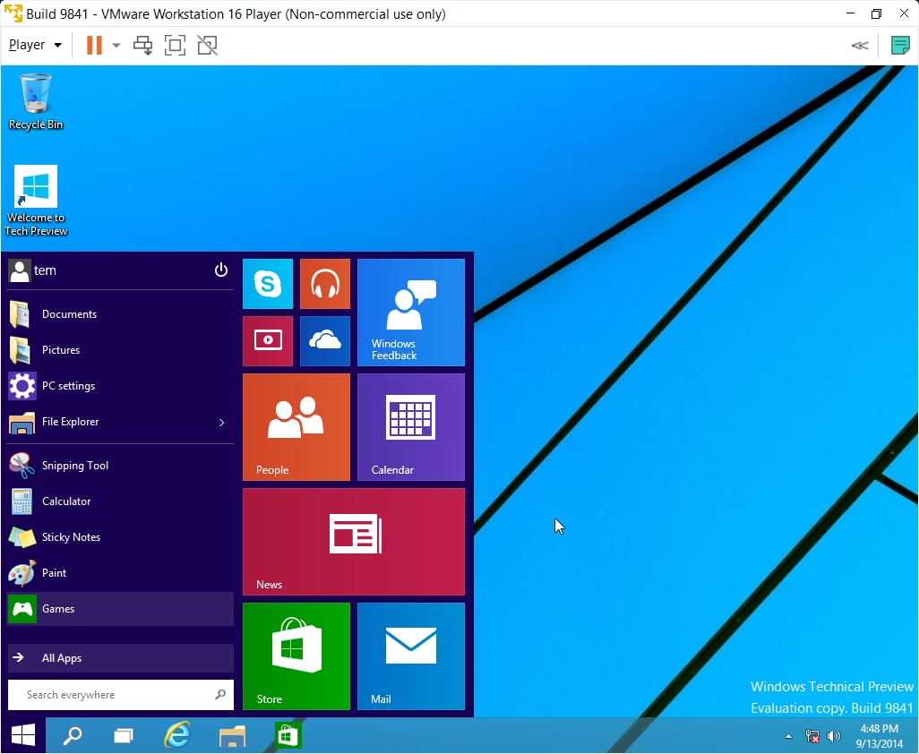Viewport: 919px width, 754px height.
Task: Open the Music headphones tile
Action: pyautogui.click(x=325, y=284)
